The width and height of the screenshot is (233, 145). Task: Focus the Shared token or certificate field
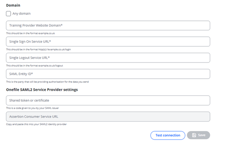(108, 100)
